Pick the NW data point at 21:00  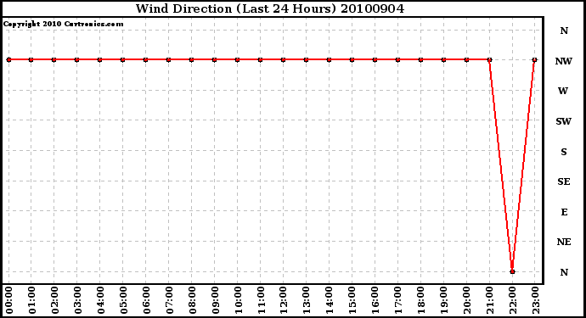(489, 59)
